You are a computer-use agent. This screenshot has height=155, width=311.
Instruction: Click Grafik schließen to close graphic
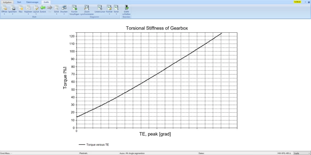click(x=126, y=8)
